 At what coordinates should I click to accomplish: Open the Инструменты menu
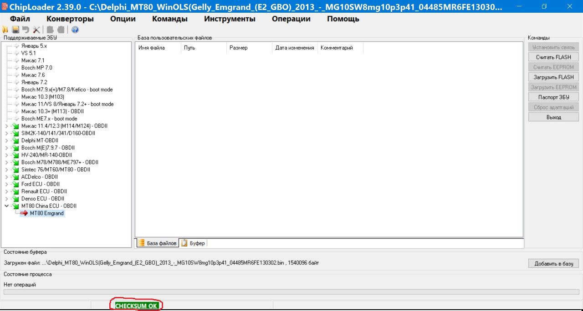coord(230,19)
